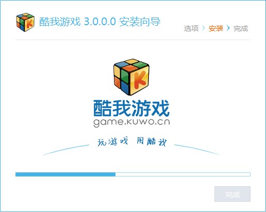
Task: Click the 酷我游戏 3.0.0.0 安装向导 title
Action: pyautogui.click(x=100, y=22)
